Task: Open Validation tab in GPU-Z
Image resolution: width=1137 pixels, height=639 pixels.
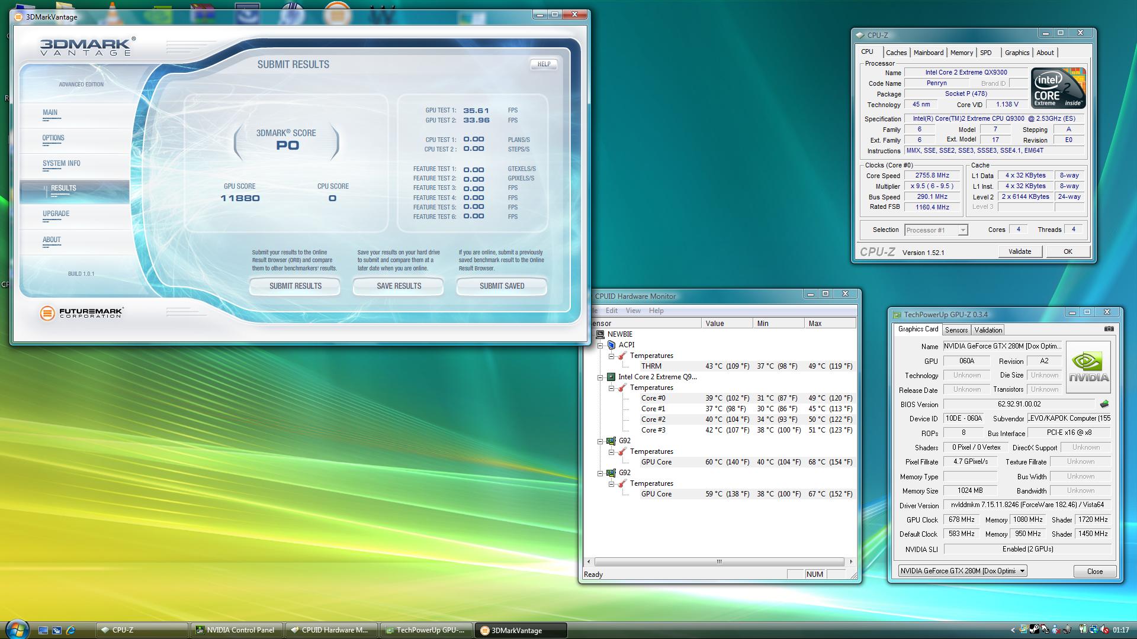Action: tap(988, 330)
